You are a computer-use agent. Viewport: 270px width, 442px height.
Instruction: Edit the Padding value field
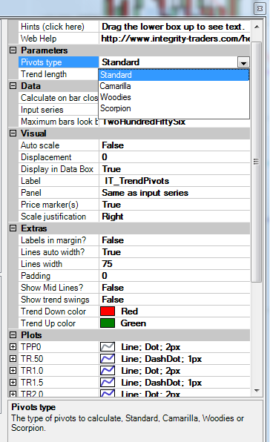point(175,276)
